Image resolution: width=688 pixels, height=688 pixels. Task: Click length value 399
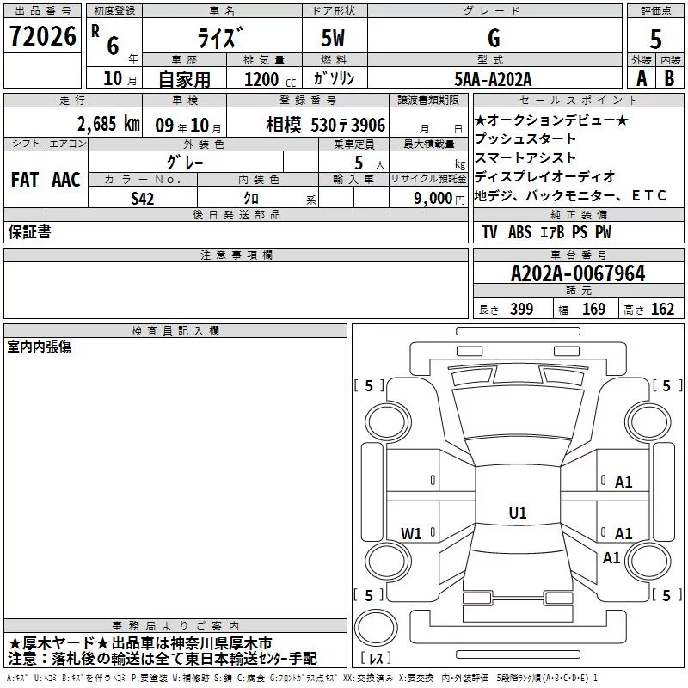tap(521, 309)
